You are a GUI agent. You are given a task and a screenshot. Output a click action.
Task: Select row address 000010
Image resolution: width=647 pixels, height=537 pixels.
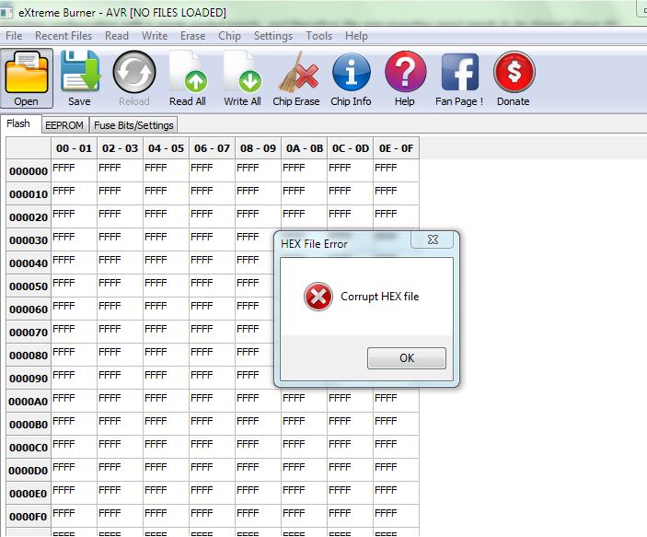click(29, 194)
